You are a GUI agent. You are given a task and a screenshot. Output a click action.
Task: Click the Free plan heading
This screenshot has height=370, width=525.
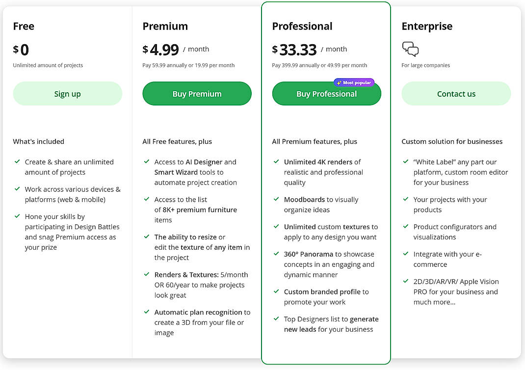[24, 26]
